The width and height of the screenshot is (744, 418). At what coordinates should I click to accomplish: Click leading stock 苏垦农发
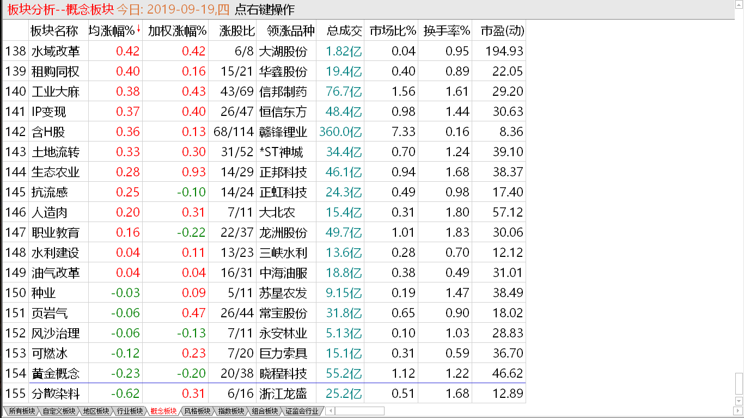(x=283, y=293)
